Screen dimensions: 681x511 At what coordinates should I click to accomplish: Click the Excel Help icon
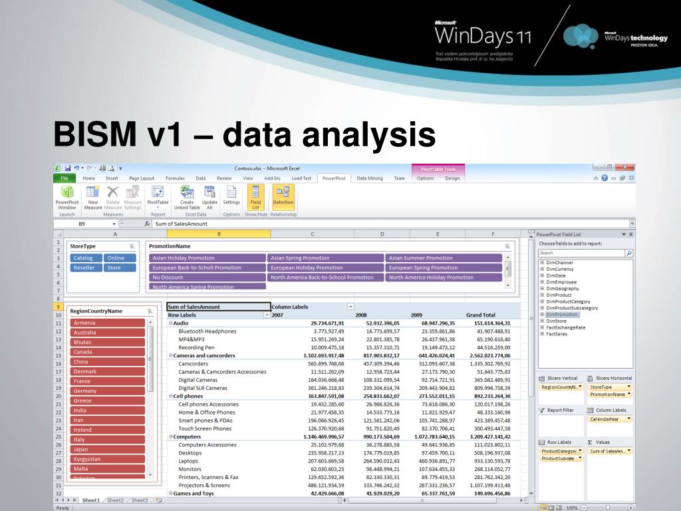coord(604,178)
